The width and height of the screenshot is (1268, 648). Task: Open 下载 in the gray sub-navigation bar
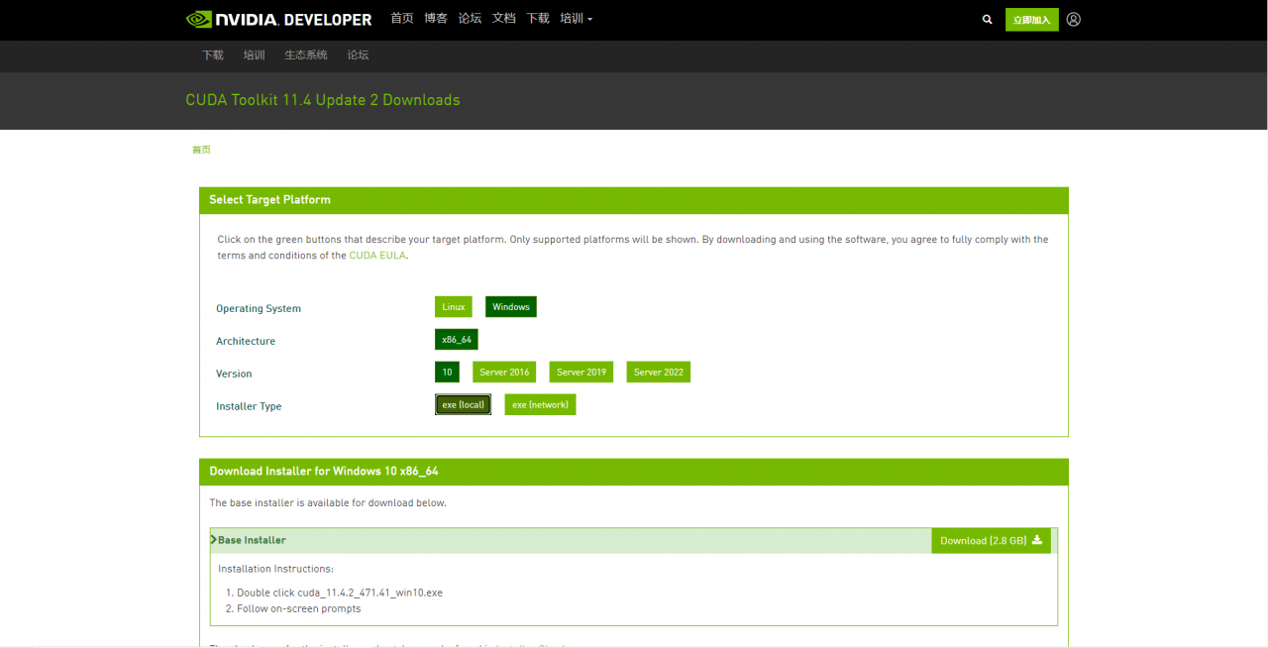click(213, 55)
